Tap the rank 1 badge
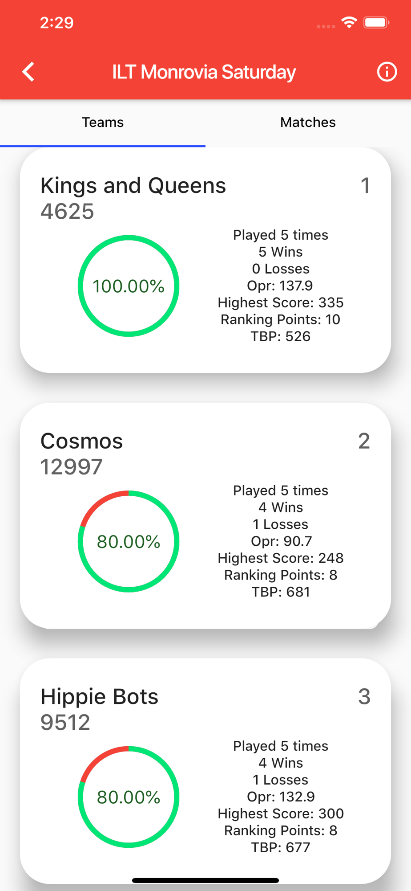 [365, 186]
